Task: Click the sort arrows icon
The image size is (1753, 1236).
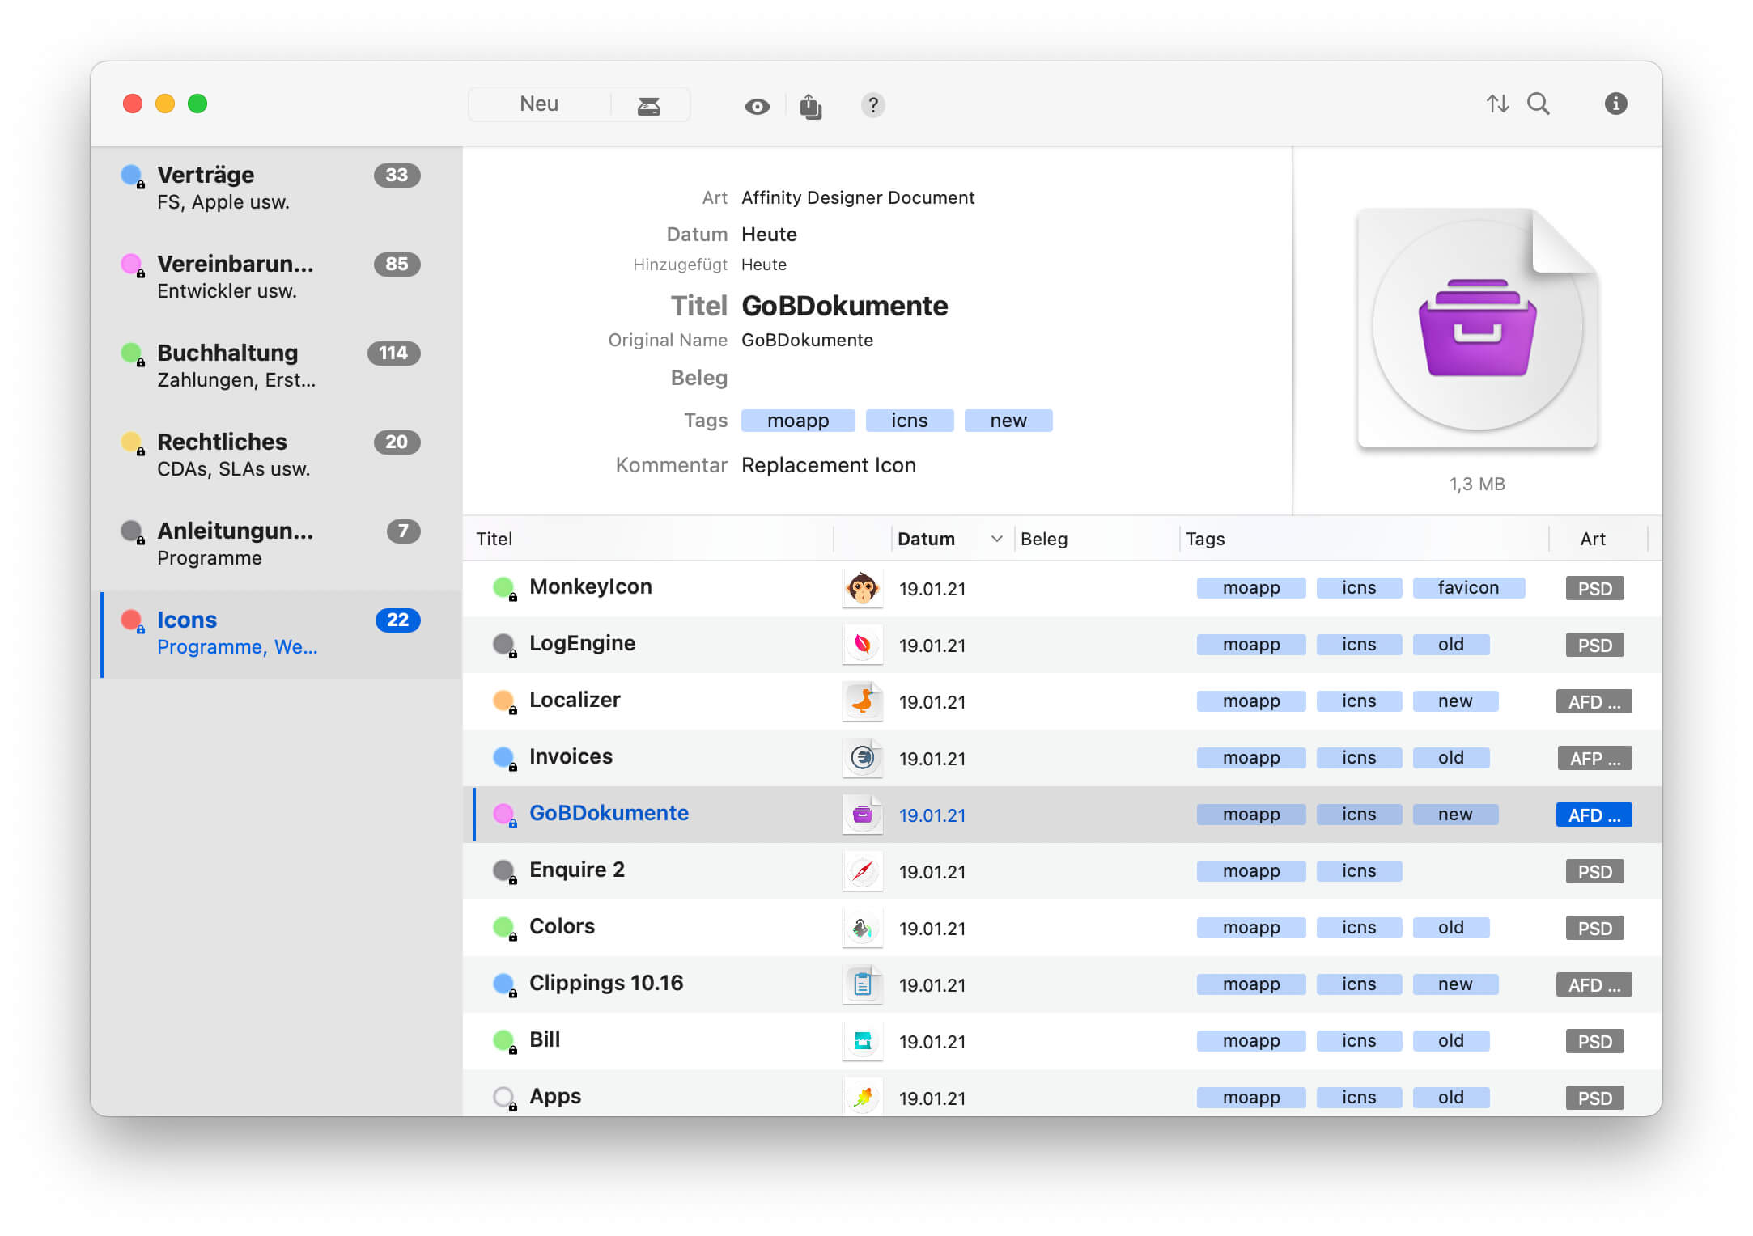Action: click(x=1497, y=104)
